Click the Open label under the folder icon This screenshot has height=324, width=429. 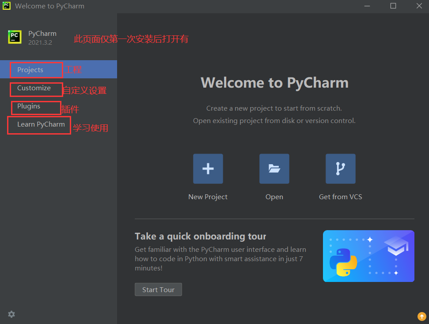tap(274, 197)
